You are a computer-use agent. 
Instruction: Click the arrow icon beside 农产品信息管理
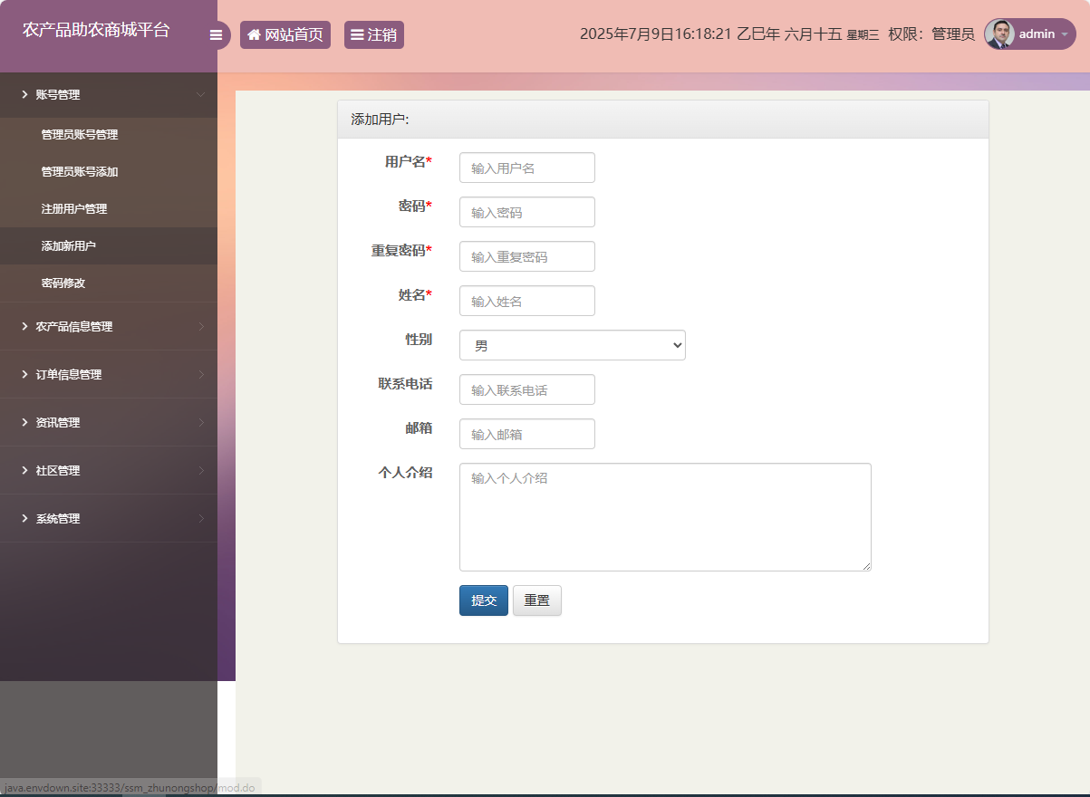pos(24,326)
